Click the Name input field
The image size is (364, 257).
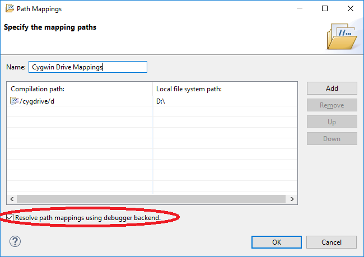tap(88, 67)
